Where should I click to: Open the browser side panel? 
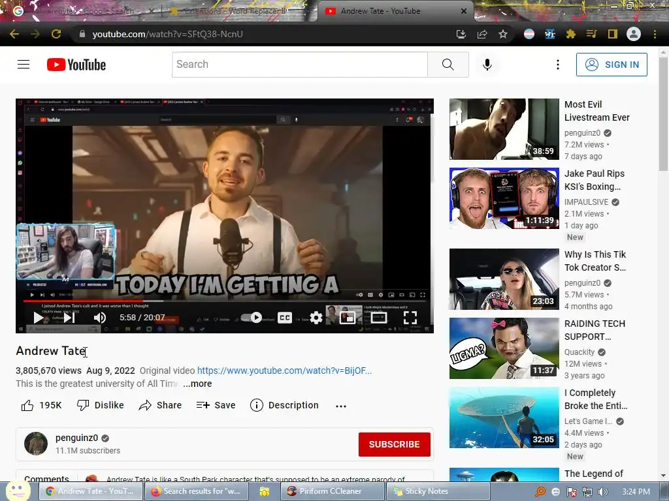[613, 34]
